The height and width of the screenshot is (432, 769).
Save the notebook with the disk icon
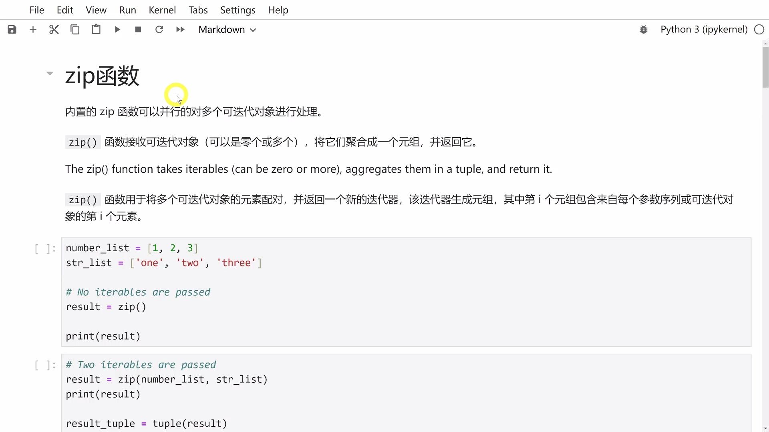pyautogui.click(x=12, y=30)
